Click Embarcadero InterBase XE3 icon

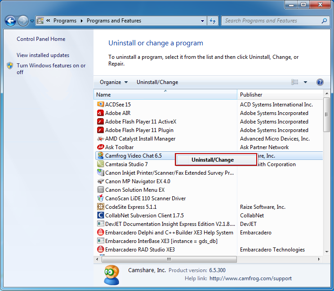tap(100, 241)
